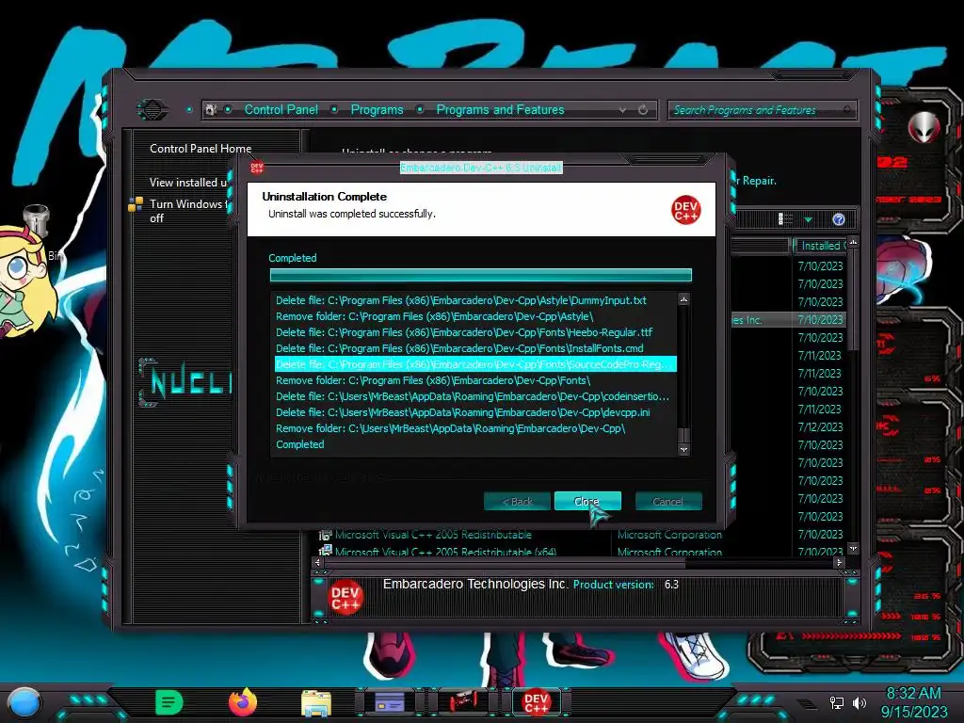
Task: Open the address bar history dropdown
Action: (x=623, y=110)
